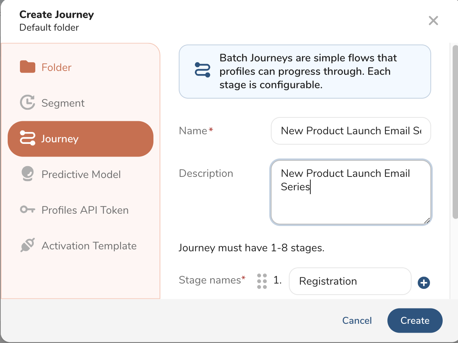
Task: Switch to the Segment tab
Action: click(x=63, y=103)
